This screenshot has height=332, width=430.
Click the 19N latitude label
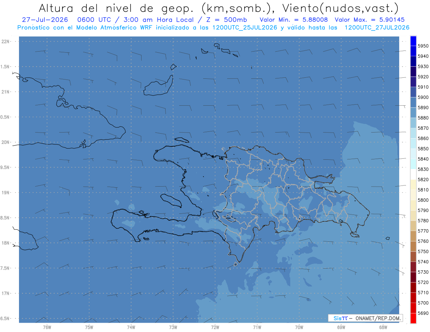coord(5,193)
